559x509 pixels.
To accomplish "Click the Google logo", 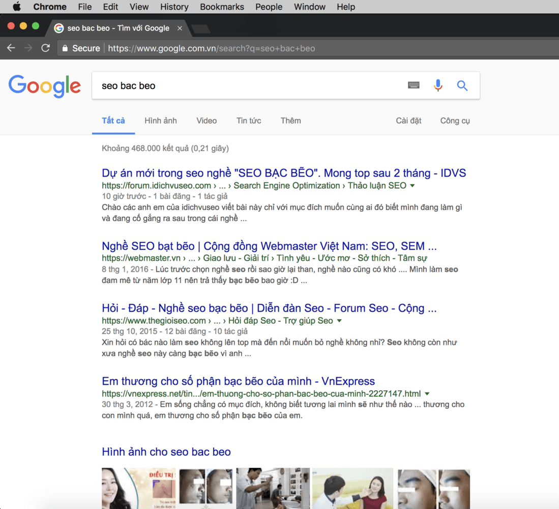I will coord(45,86).
